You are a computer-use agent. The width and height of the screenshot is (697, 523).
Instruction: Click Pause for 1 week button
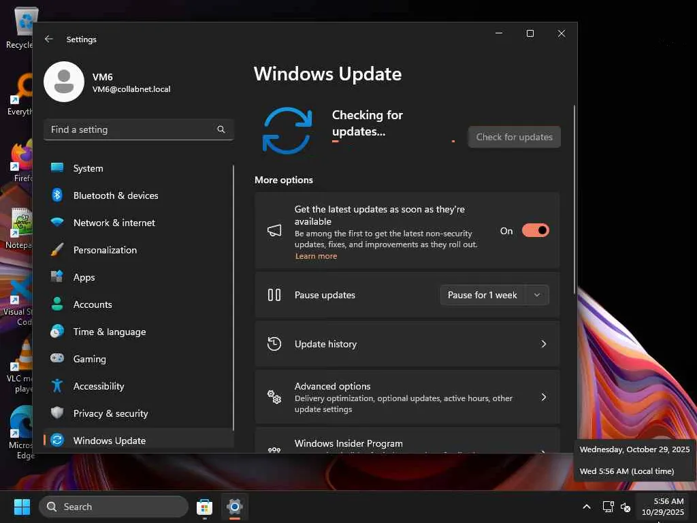pos(483,295)
